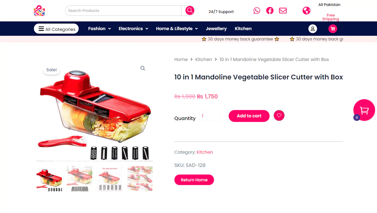
Task: Expand the Fashion dropdown menu
Action: pyautogui.click(x=100, y=29)
